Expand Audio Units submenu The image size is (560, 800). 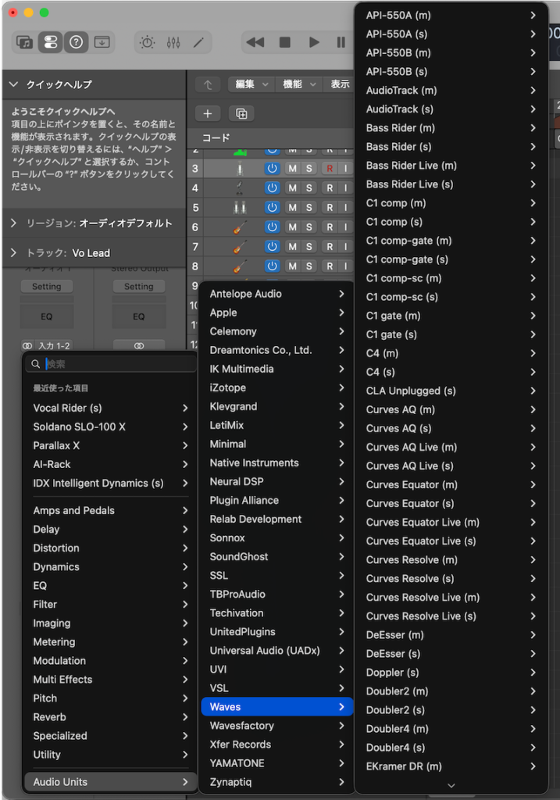pyautogui.click(x=110, y=781)
